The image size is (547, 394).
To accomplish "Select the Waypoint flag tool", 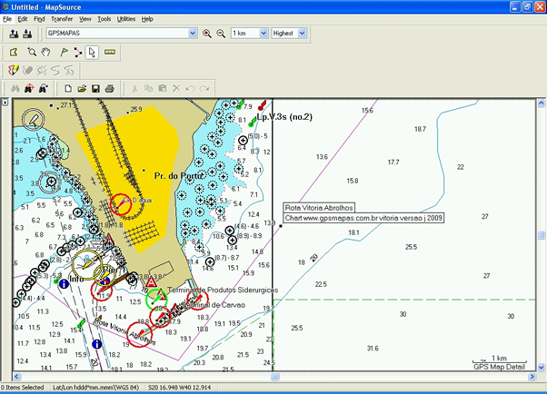I will coord(63,52).
